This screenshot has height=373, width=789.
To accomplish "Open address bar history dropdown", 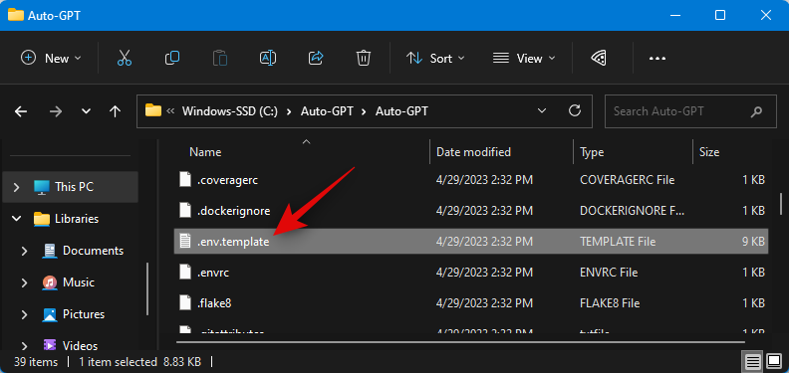I will tap(541, 110).
